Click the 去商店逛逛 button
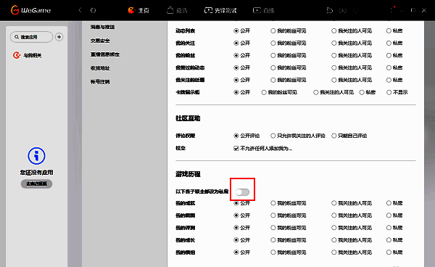 tap(36, 184)
